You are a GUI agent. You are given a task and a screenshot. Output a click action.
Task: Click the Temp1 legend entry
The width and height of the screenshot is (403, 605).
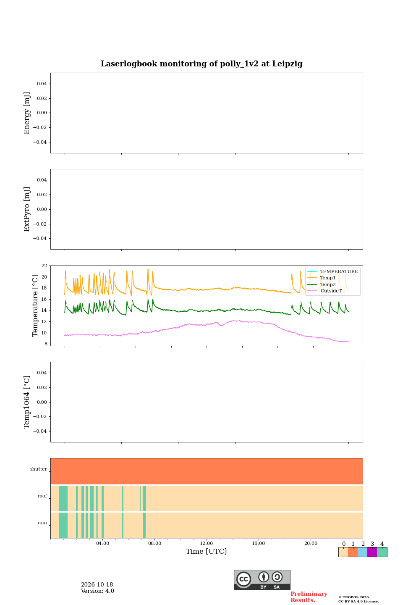click(322, 278)
